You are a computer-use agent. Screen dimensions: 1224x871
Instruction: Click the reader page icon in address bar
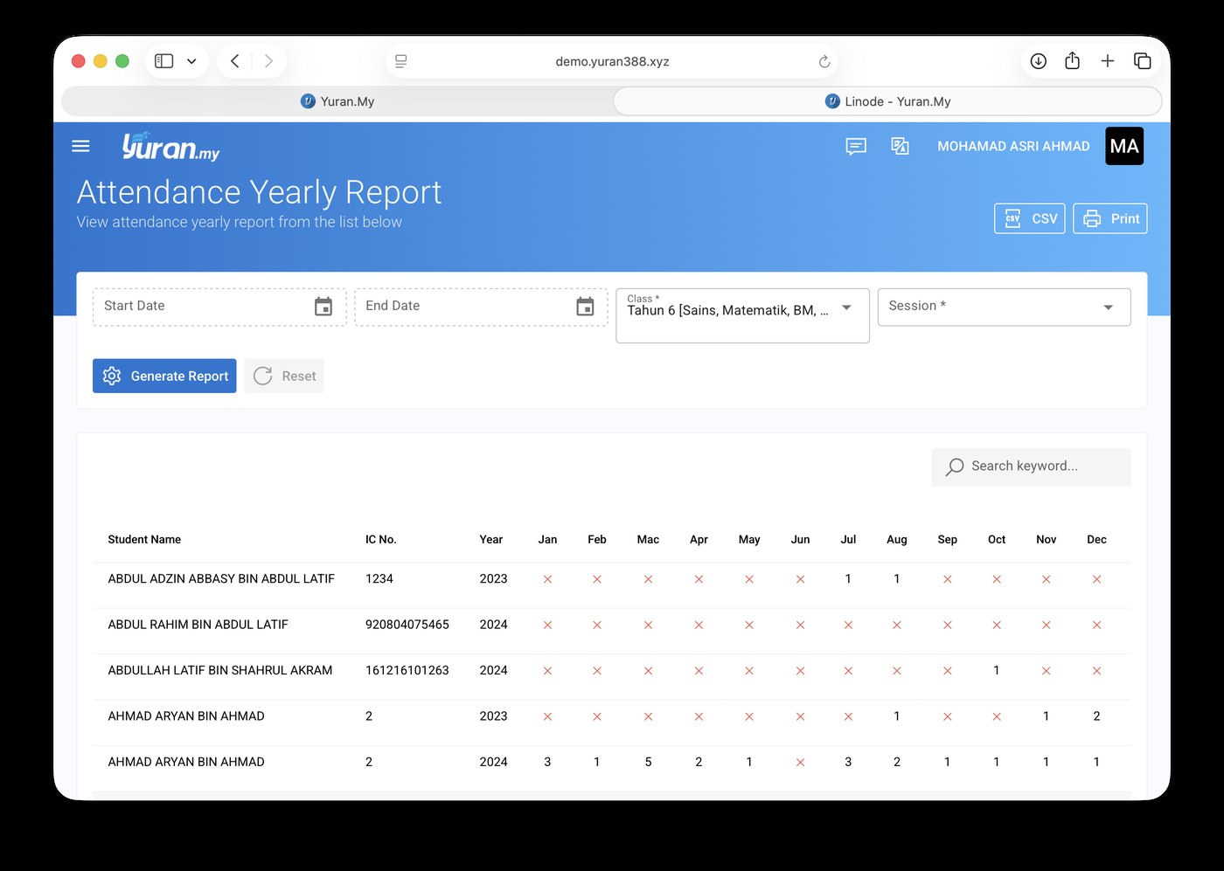[x=400, y=61]
